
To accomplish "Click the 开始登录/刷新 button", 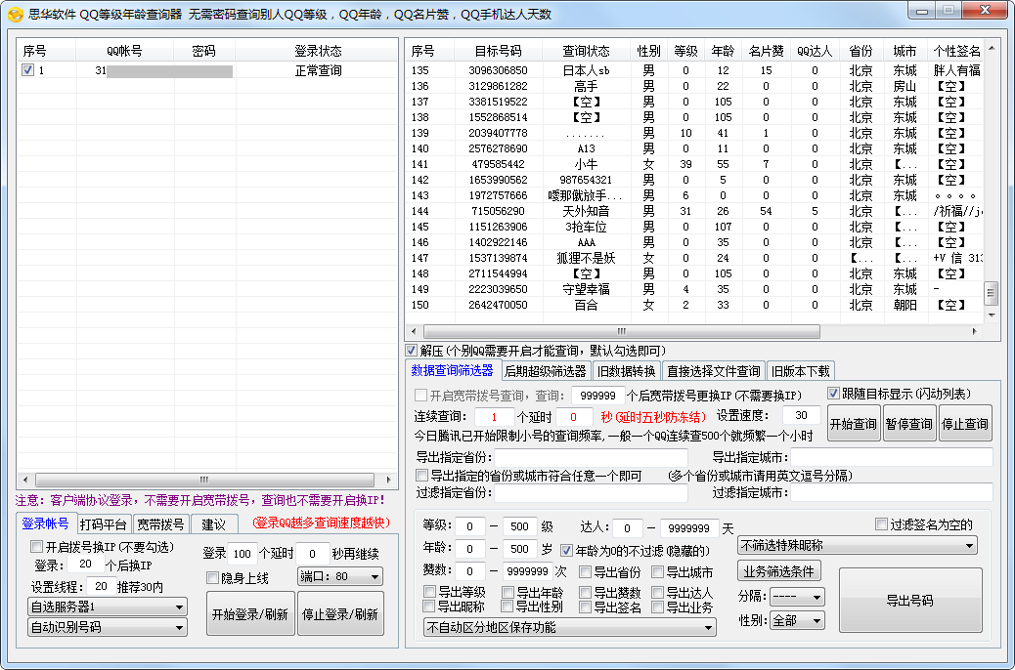I will pos(249,614).
